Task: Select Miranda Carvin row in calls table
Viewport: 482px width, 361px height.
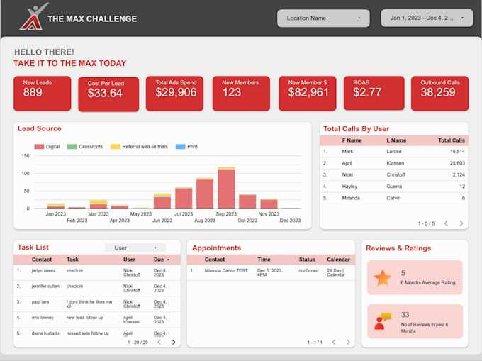Action: 394,198
